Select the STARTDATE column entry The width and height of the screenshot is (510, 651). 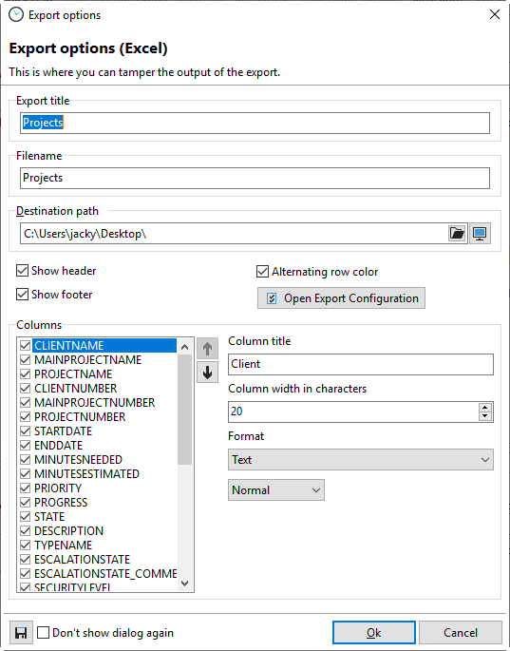pyautogui.click(x=63, y=431)
